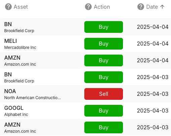This screenshot has height=136, width=171.
Task: Click the help icon beside Date header
Action: click(x=141, y=7)
